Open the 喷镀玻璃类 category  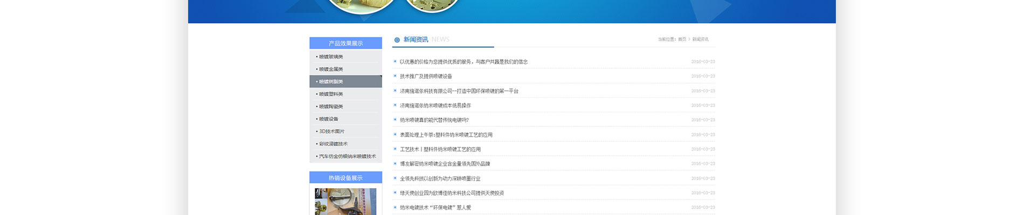pos(331,57)
